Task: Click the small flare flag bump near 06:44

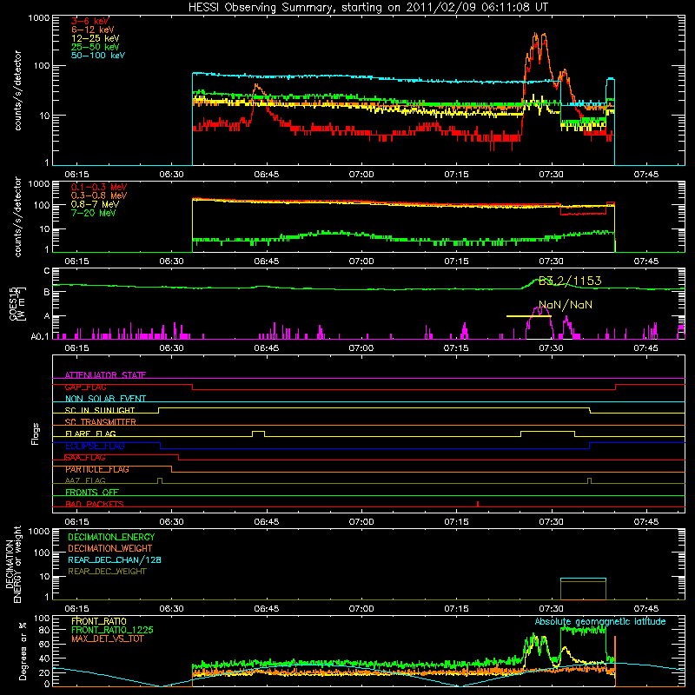Action: click(258, 433)
